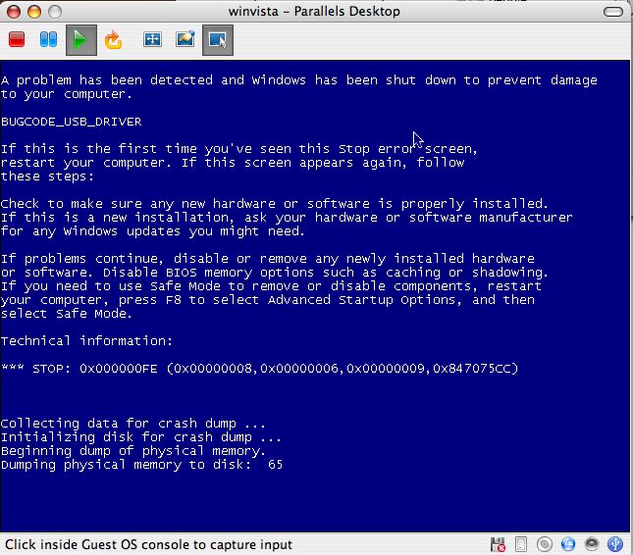Open the hard disk status icon

pyautogui.click(x=522, y=544)
